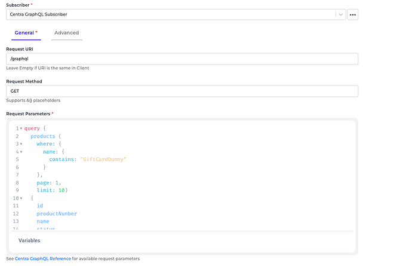Click the Subscriber field label

(x=18, y=5)
